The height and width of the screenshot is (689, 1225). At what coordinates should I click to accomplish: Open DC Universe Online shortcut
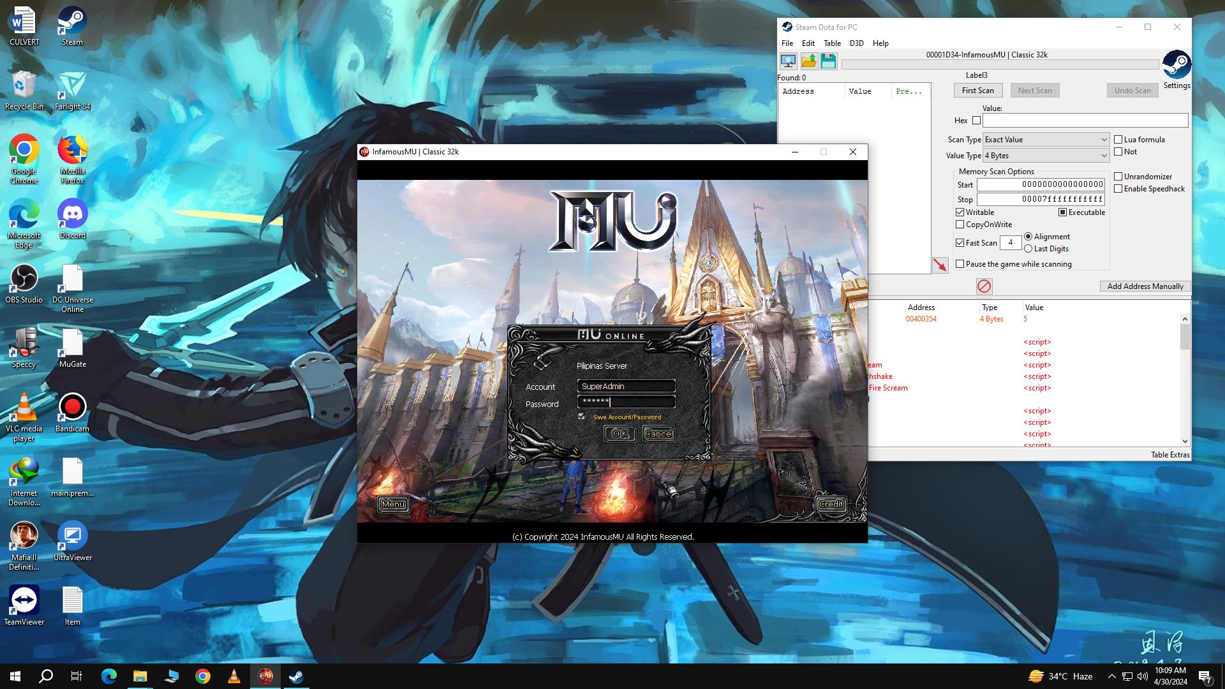[x=72, y=288]
